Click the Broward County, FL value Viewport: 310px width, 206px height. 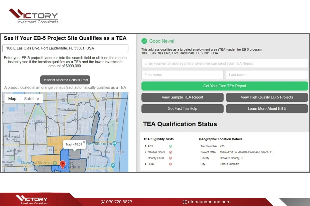[x=232, y=158]
